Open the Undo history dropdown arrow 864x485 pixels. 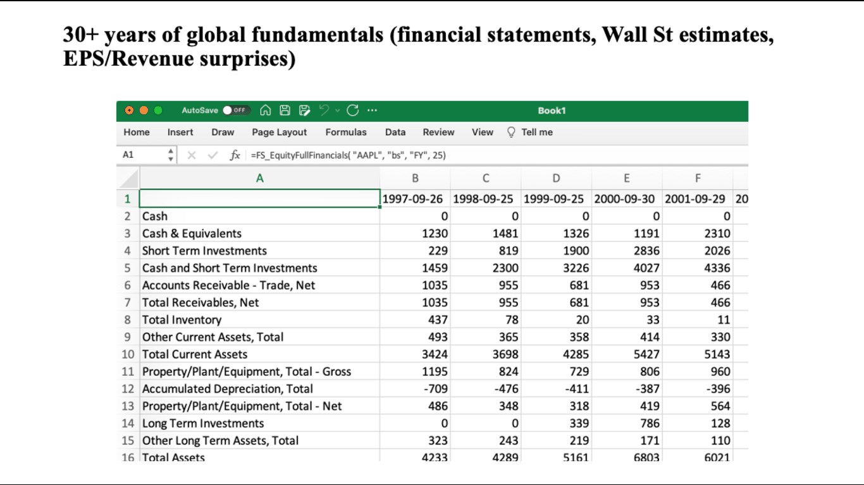pyautogui.click(x=338, y=111)
